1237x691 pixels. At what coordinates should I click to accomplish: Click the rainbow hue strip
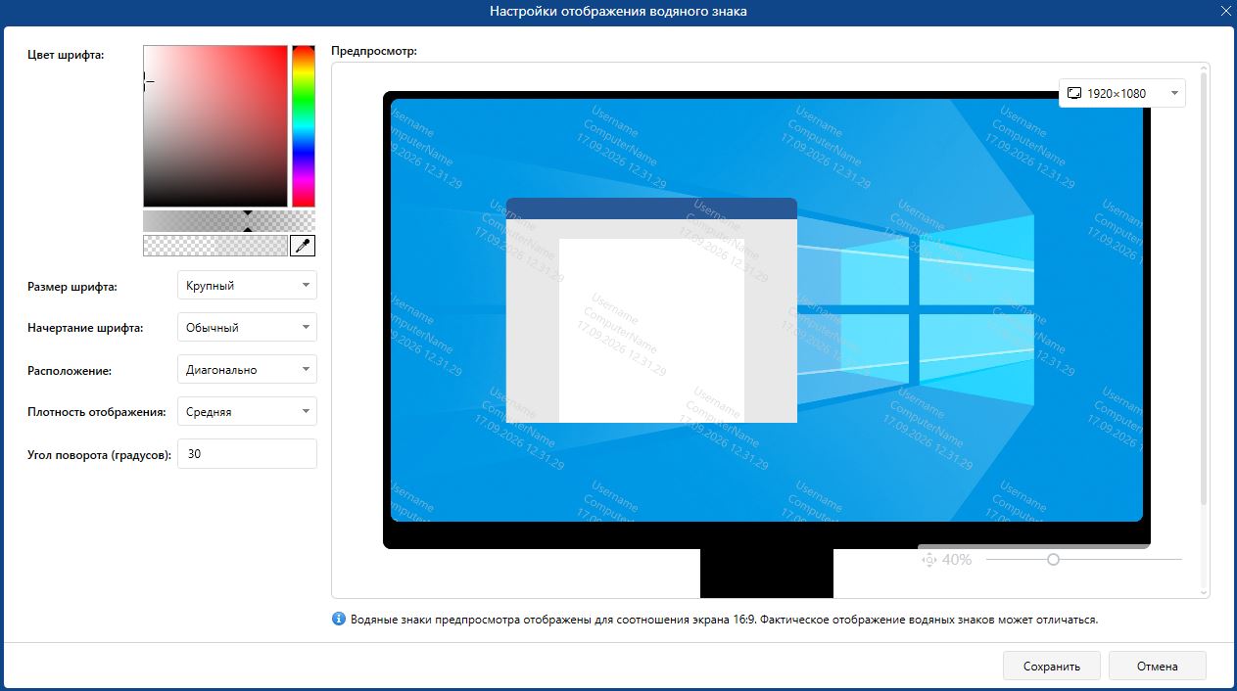304,126
